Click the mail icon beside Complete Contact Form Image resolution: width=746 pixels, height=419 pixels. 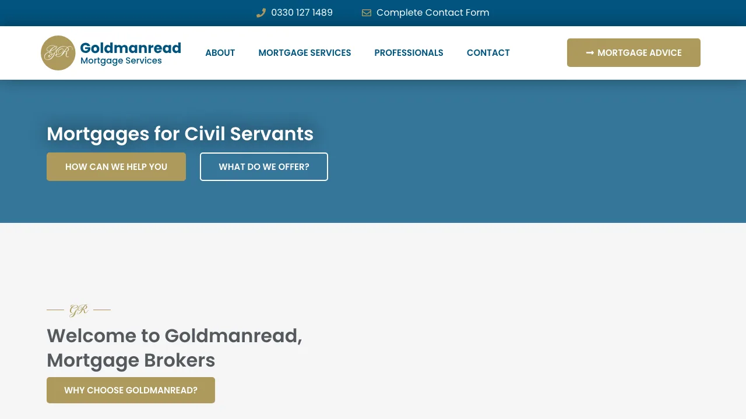tap(366, 12)
